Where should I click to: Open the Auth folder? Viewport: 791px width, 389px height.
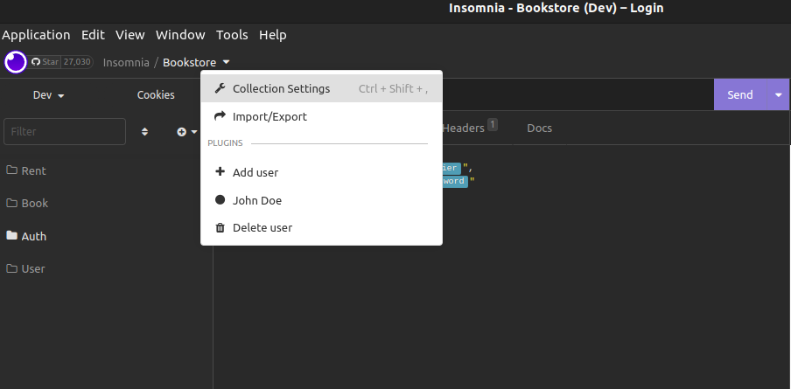(33, 236)
